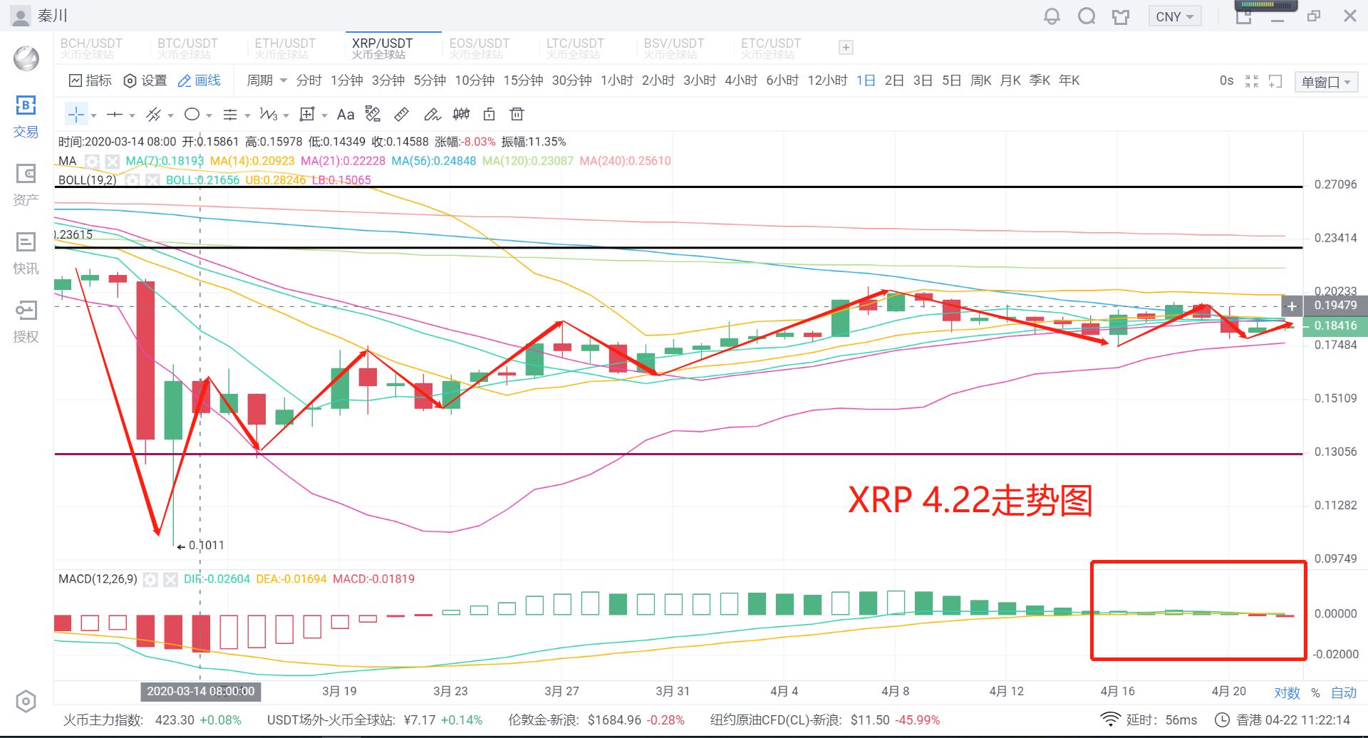Screen dimensions: 1368x738
Task: Expand the Fibonacci tool dropdown arrow
Action: [x=247, y=115]
